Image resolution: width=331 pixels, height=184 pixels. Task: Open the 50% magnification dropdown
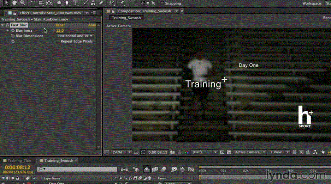tap(122, 152)
